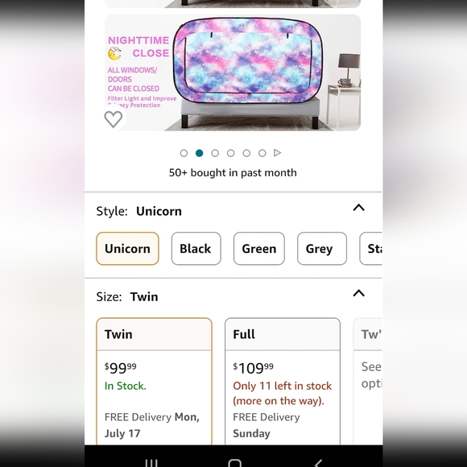This screenshot has height=467, width=467.
Task: Select the Twin size card
Action: (155, 382)
